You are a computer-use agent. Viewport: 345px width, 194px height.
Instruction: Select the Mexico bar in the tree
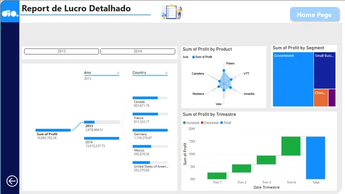[x=150, y=146]
